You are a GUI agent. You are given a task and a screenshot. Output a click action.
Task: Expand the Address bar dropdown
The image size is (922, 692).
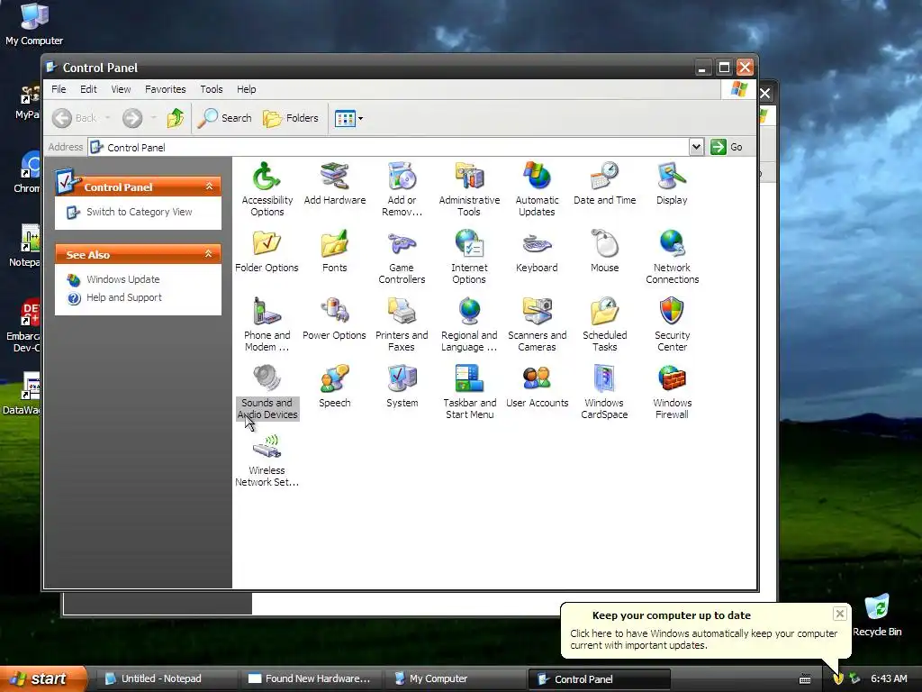[x=696, y=147]
